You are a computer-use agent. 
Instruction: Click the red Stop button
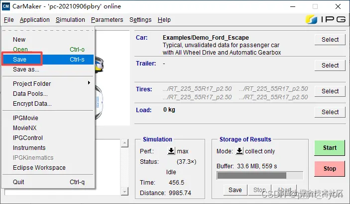(330, 169)
